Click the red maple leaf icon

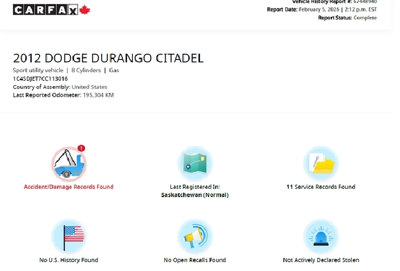85,10
